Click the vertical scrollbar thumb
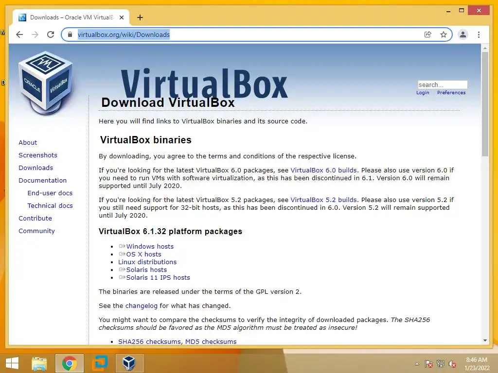The height and width of the screenshot is (373, 498). tap(485, 104)
